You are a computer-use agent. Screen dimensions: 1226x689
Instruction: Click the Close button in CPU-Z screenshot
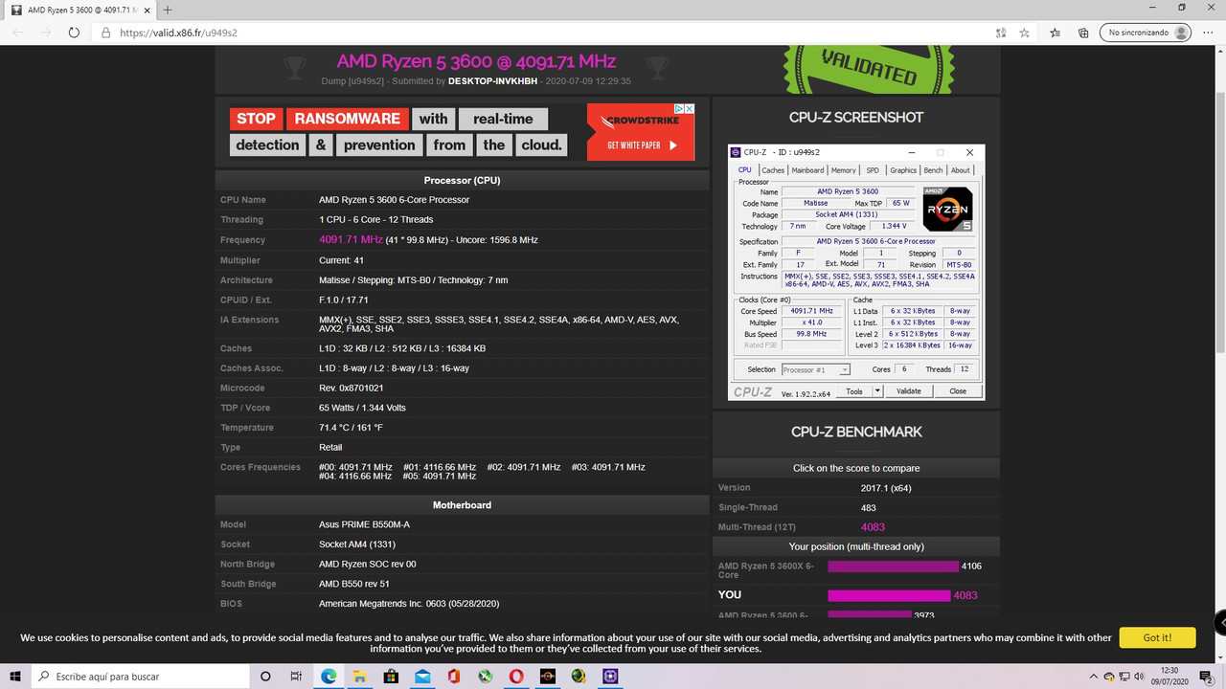tap(958, 391)
